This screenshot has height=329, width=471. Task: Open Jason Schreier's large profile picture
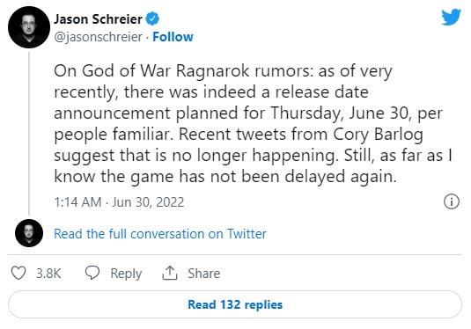(x=29, y=27)
